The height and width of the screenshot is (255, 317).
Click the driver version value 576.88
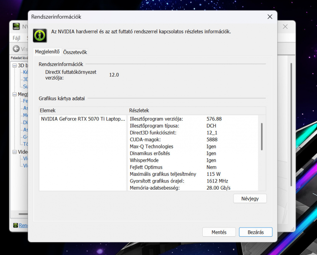[214, 119]
